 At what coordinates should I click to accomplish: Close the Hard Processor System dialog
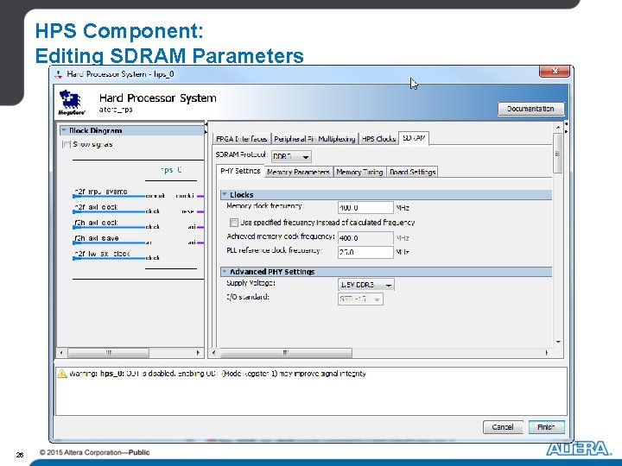coord(555,72)
